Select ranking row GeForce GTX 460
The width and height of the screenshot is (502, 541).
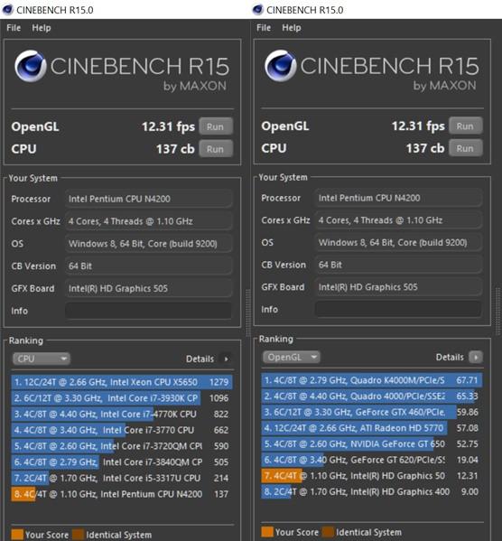372,412
